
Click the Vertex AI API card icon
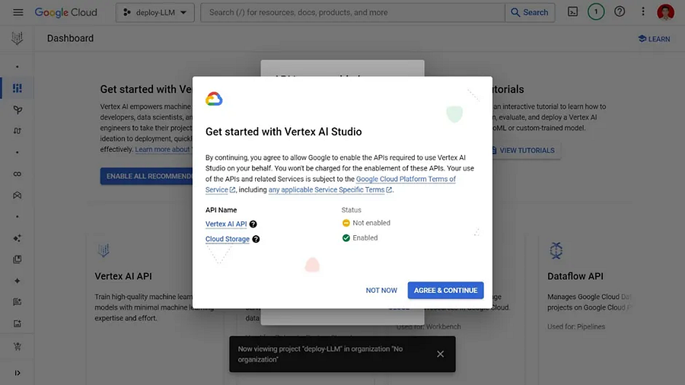(104, 250)
